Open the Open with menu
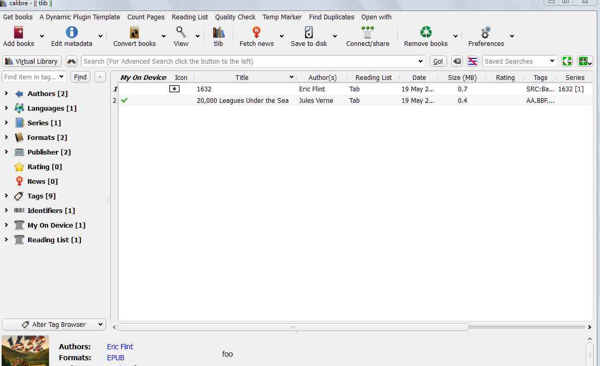This screenshot has width=600, height=366. click(x=376, y=17)
